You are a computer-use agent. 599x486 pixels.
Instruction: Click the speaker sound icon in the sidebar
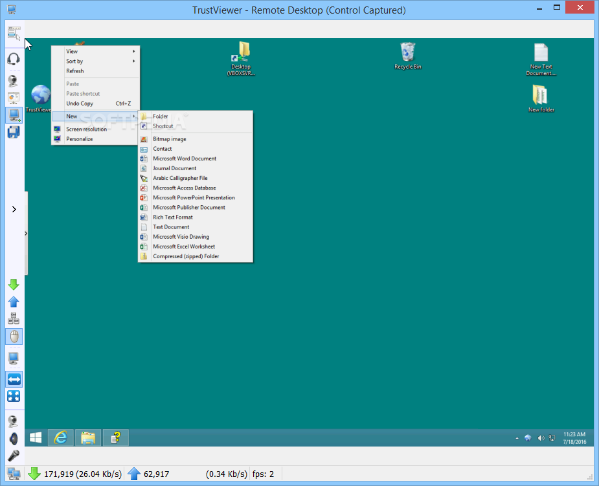tap(14, 439)
